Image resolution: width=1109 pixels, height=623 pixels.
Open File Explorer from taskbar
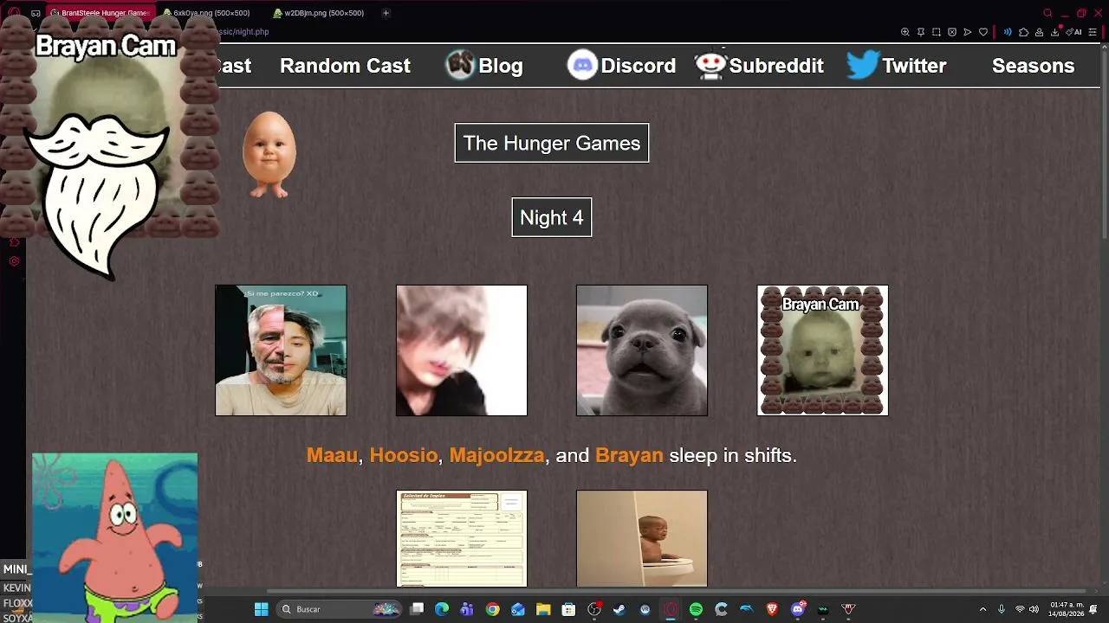(542, 609)
